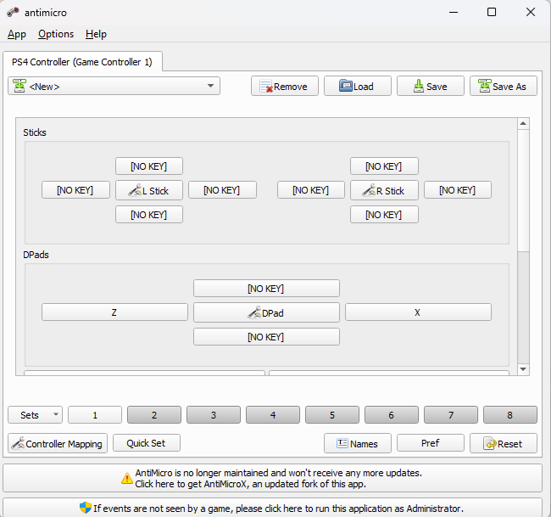Switch to set 2
Viewport: 551px width, 517px height.
pyautogui.click(x=154, y=415)
